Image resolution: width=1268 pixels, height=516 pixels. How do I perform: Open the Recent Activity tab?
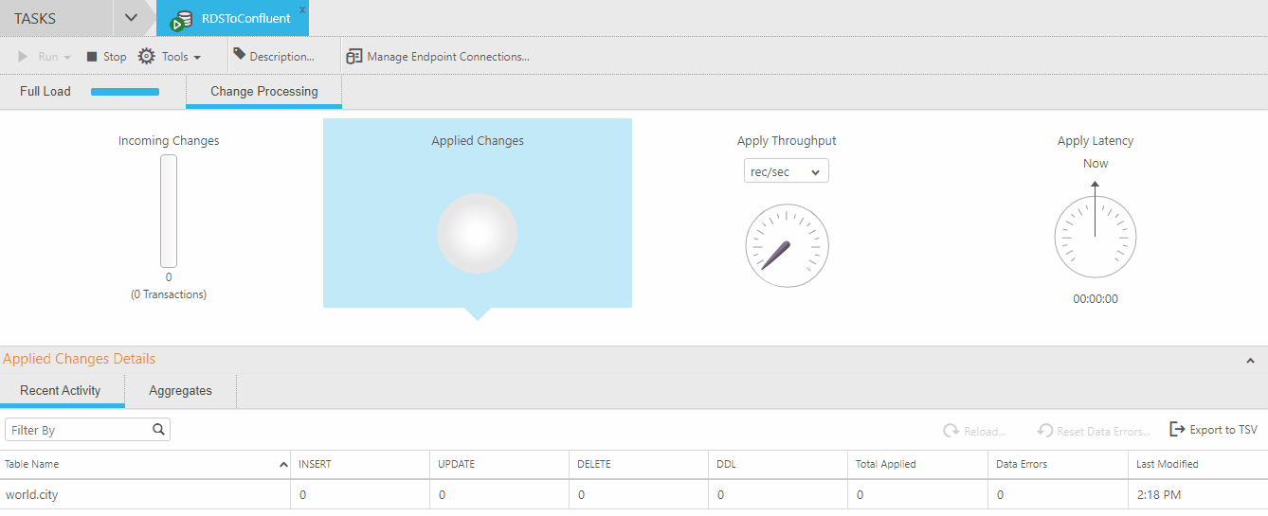coord(61,391)
